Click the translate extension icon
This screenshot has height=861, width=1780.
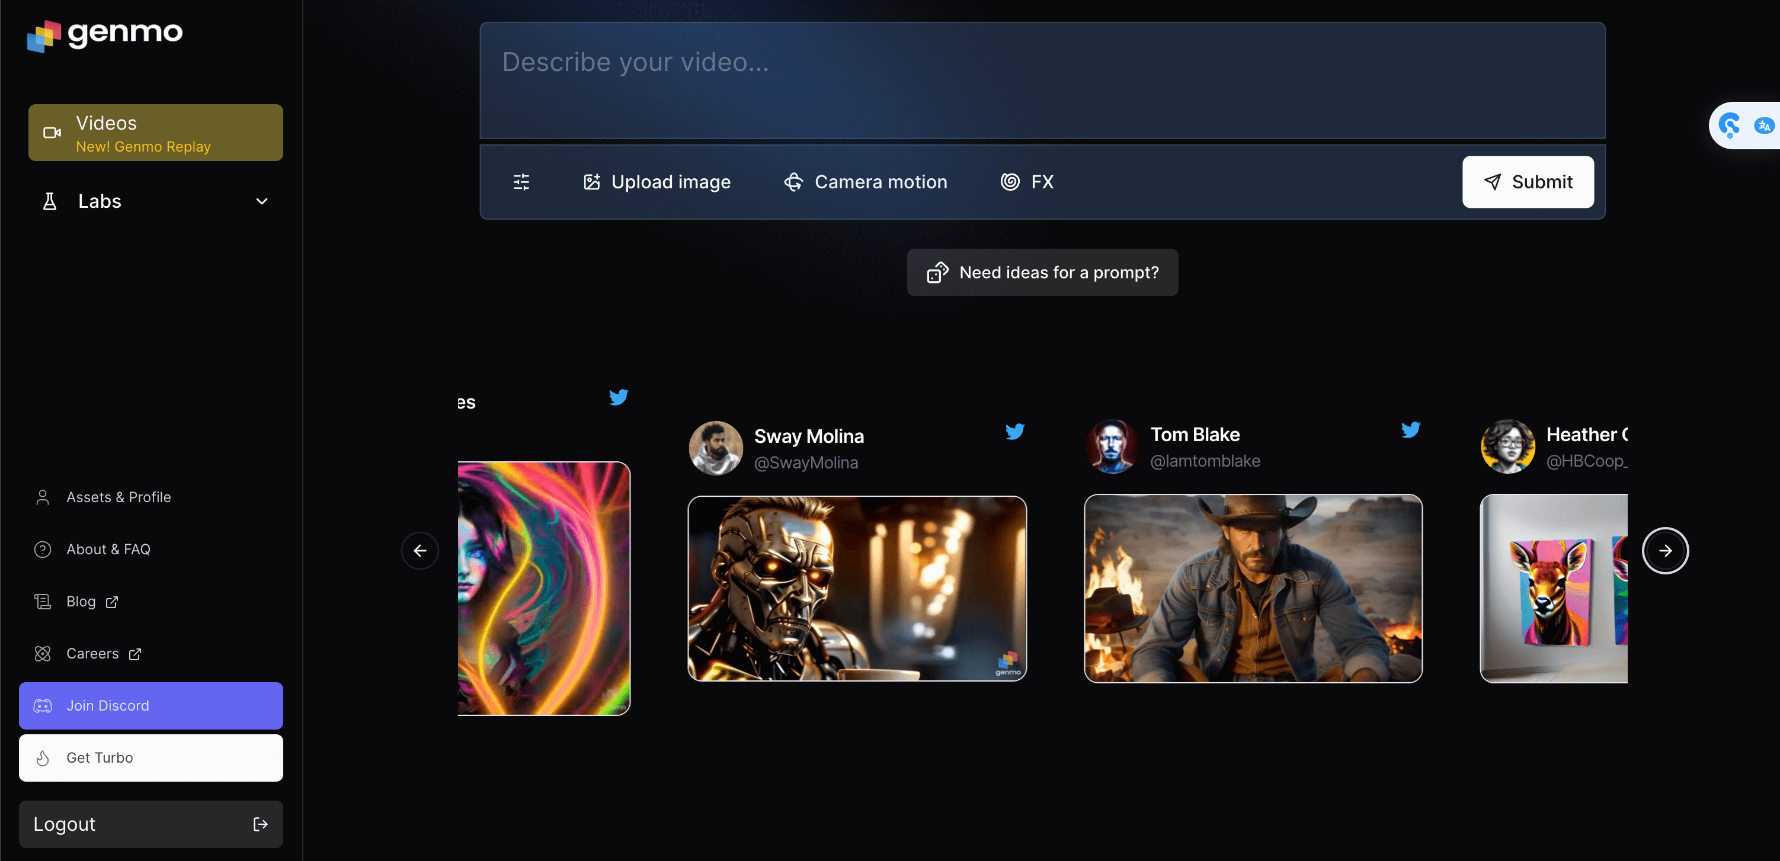click(1763, 126)
